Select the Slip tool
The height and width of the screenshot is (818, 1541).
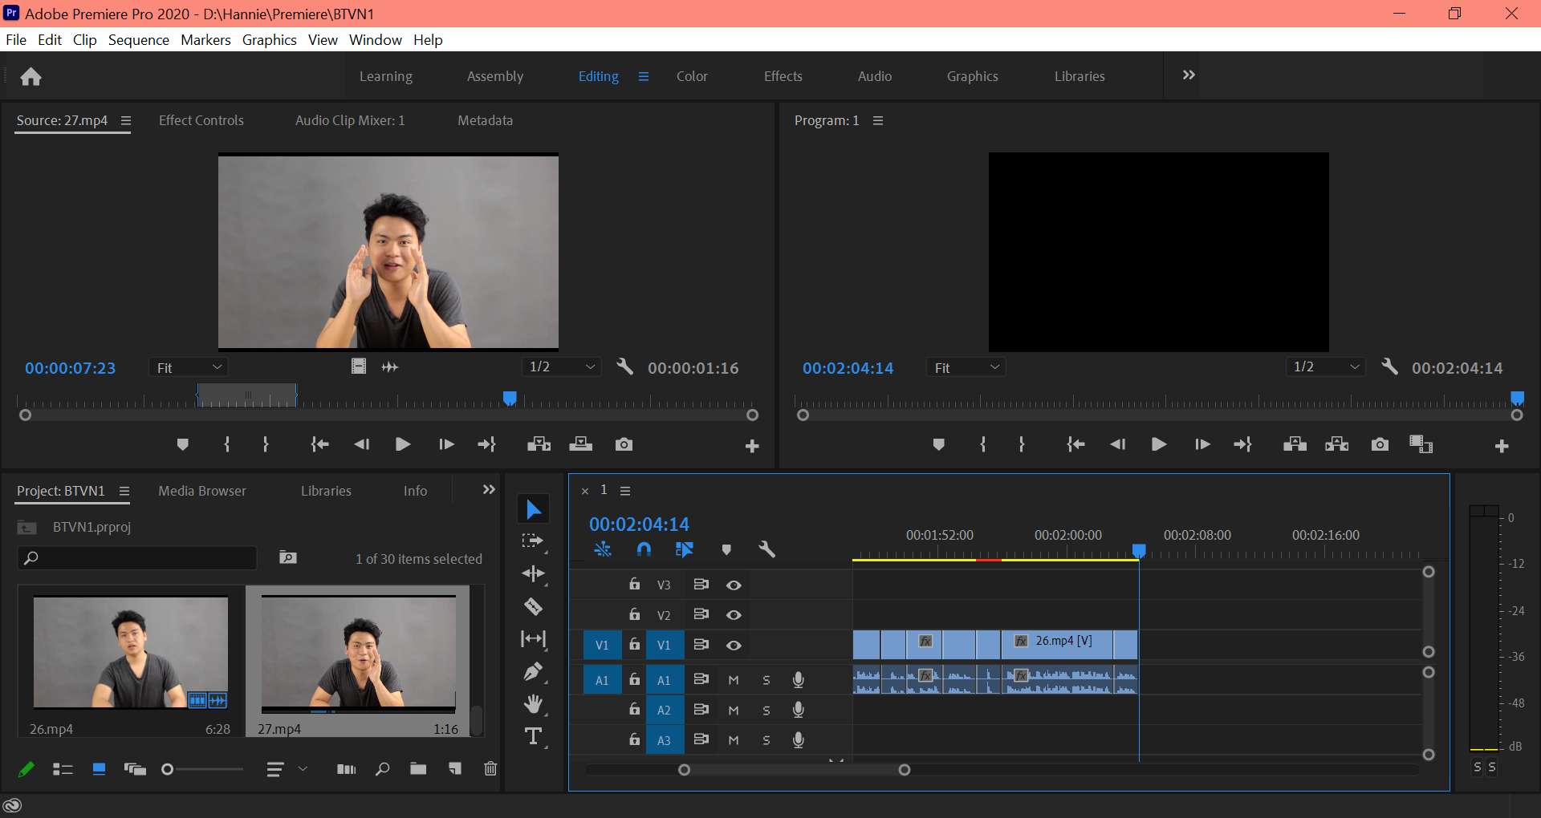point(533,639)
